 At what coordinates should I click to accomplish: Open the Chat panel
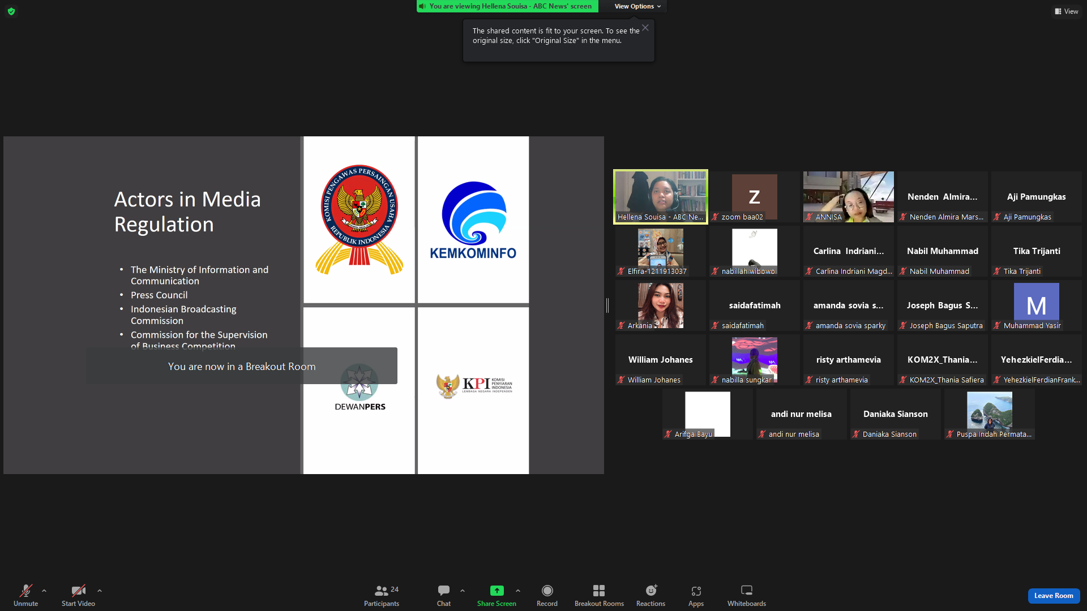coord(444,596)
